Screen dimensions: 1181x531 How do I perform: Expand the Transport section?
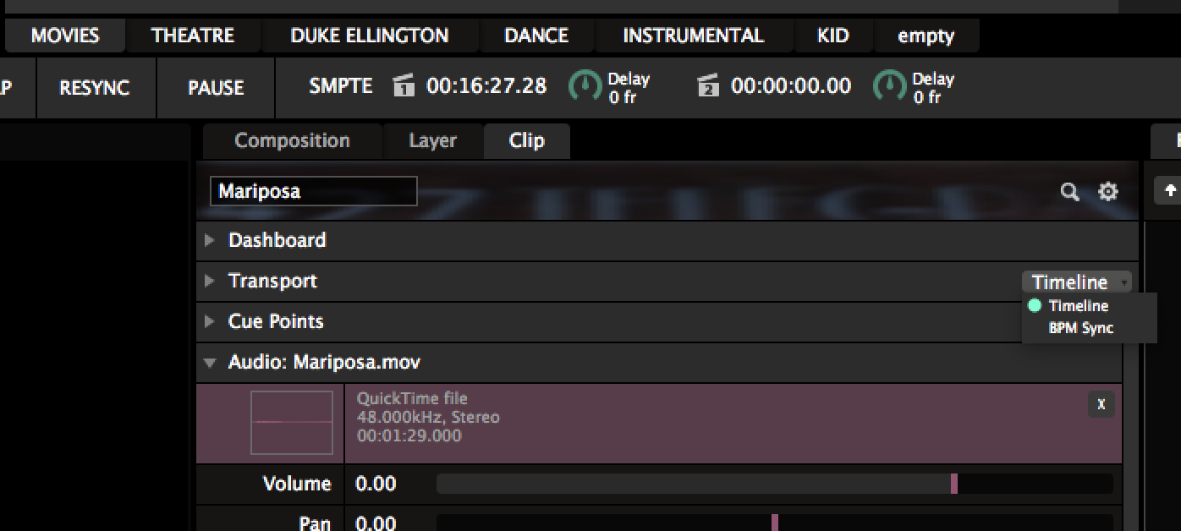[210, 281]
